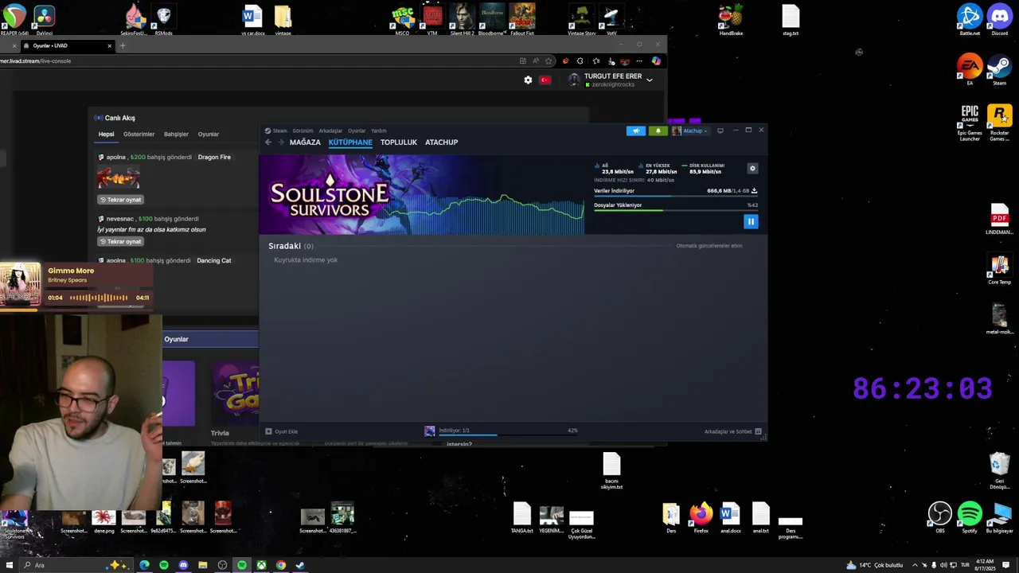Open Core Temp desktop shortcut
Screen dimensions: 1019x573
(x=999, y=269)
